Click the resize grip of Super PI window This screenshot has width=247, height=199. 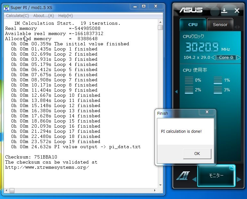pyautogui.click(x=161, y=191)
